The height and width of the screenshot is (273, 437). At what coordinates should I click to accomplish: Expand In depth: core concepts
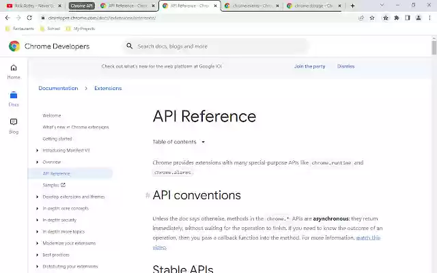(38, 208)
